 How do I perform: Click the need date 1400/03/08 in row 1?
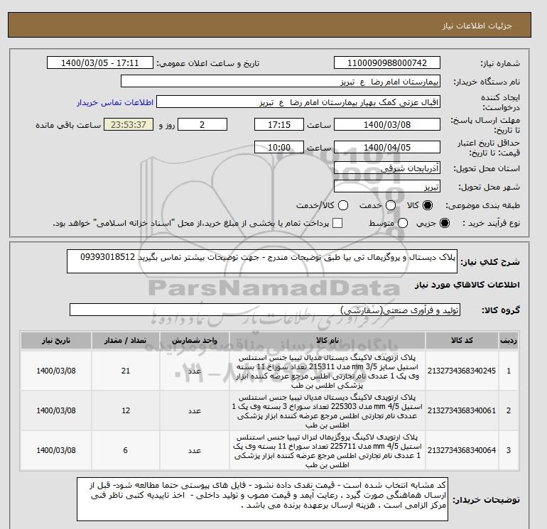click(x=56, y=371)
